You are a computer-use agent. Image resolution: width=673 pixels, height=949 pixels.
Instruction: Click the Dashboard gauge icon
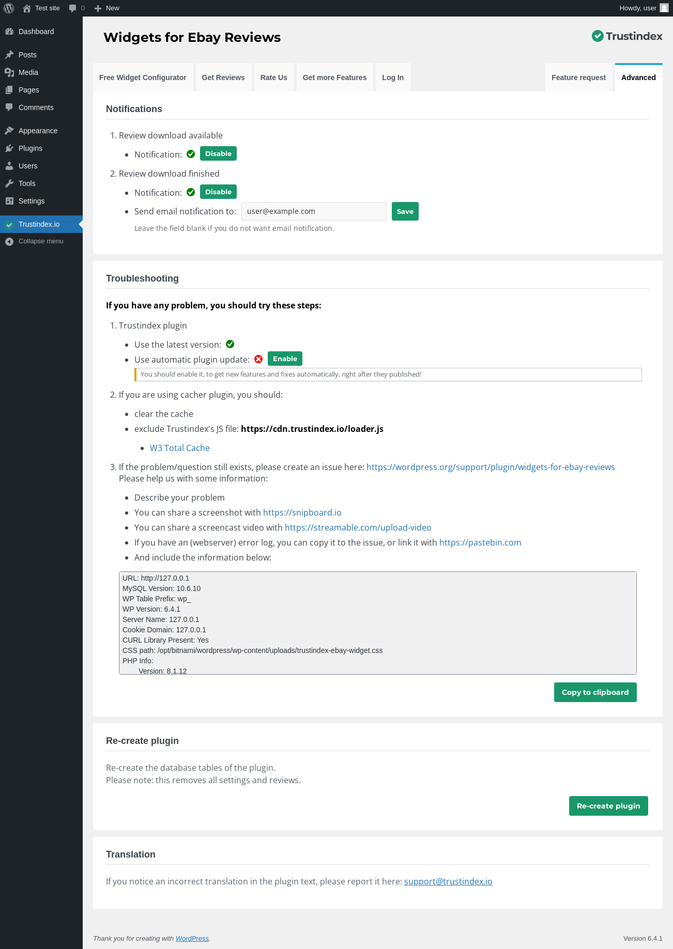[x=9, y=32]
